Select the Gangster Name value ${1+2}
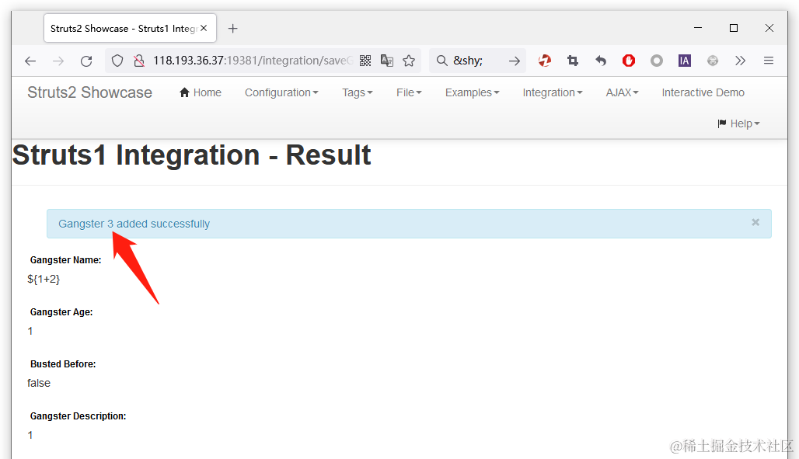The height and width of the screenshot is (459, 799). click(44, 279)
